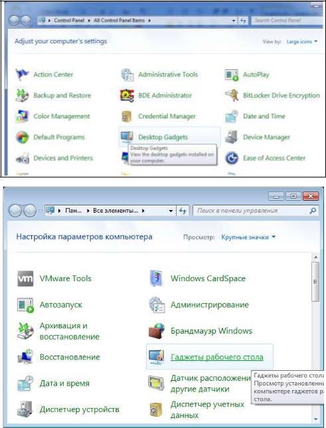Click the All Control Panel Items breadcrumb

pos(120,20)
